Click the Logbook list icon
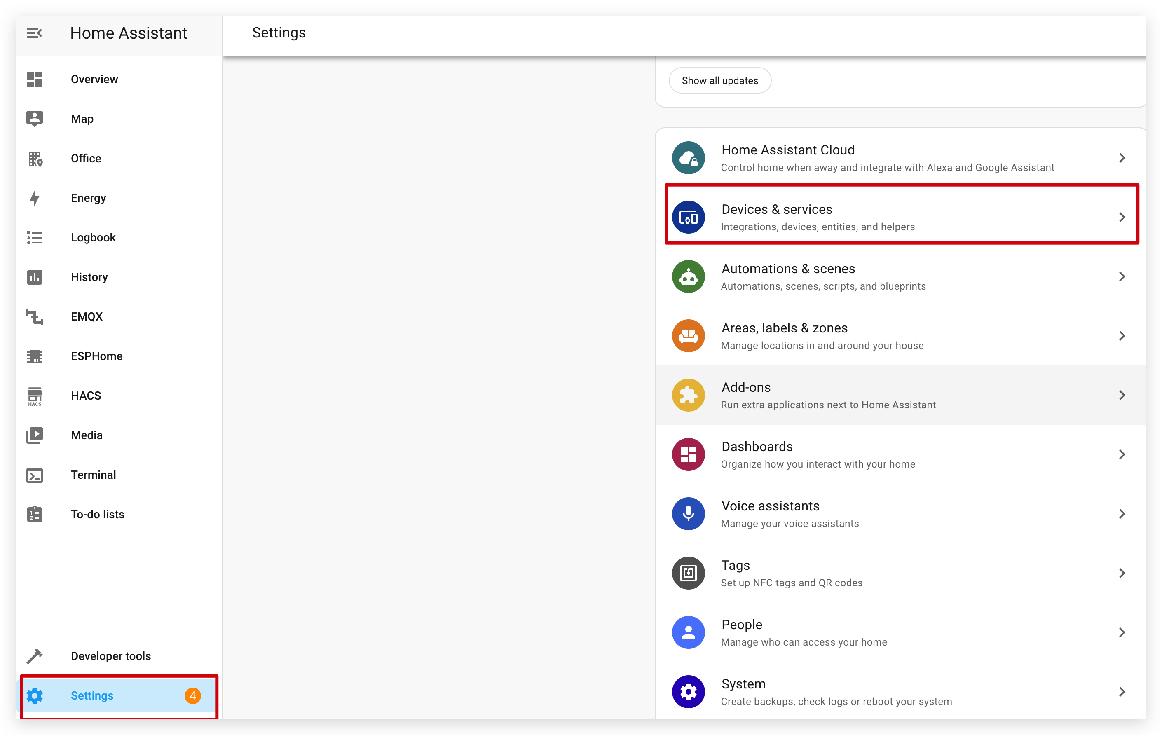 tap(34, 237)
